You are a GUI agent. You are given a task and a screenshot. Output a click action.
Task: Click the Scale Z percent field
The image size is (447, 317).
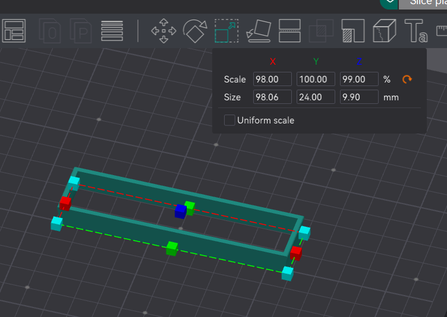(x=359, y=79)
